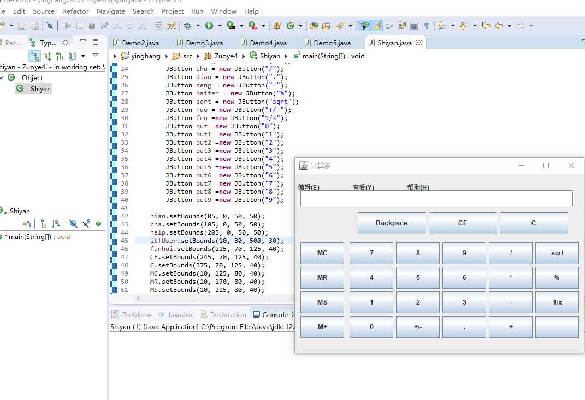Screen dimensions: 585x400
Task: Open the External Tools dropdown arrow
Action: (263, 26)
